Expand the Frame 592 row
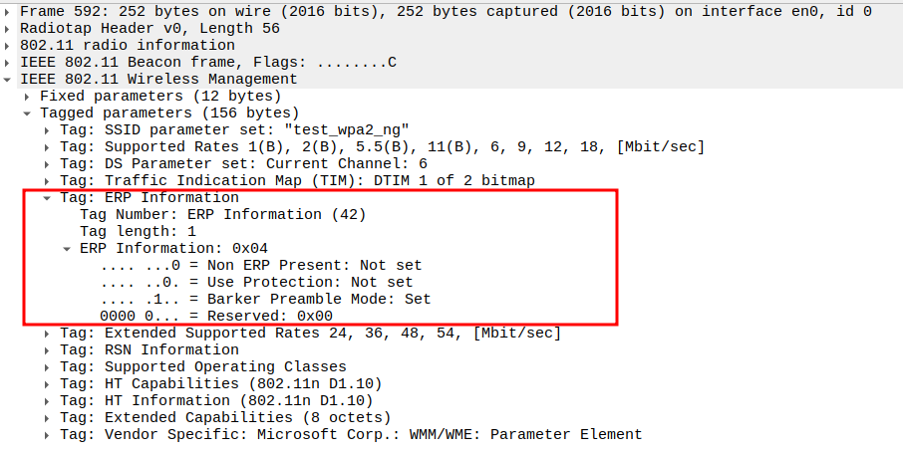Screen dimensions: 903x453 tap(8, 12)
